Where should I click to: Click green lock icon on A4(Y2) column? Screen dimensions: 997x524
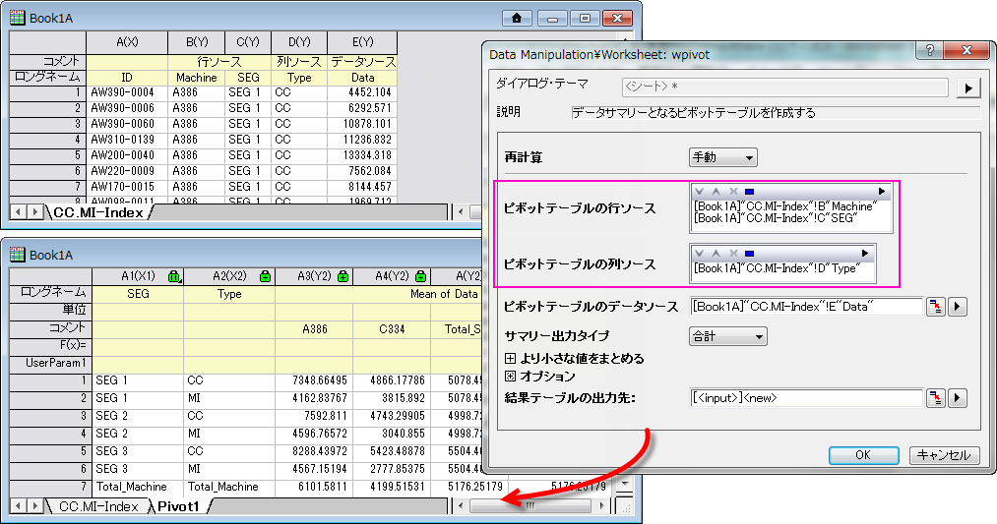click(x=420, y=276)
